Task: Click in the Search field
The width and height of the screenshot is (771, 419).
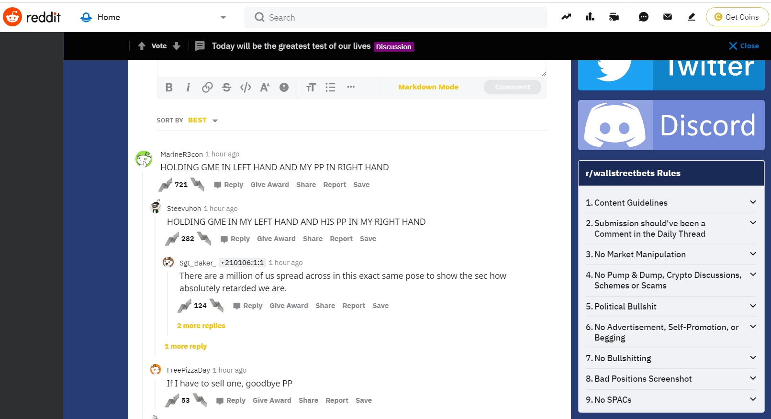Action: click(x=395, y=17)
